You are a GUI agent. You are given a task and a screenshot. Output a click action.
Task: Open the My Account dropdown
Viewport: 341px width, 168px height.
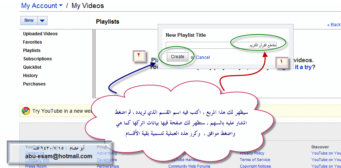[42, 5]
